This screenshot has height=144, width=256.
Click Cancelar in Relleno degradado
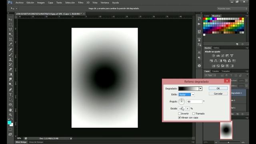(x=218, y=94)
